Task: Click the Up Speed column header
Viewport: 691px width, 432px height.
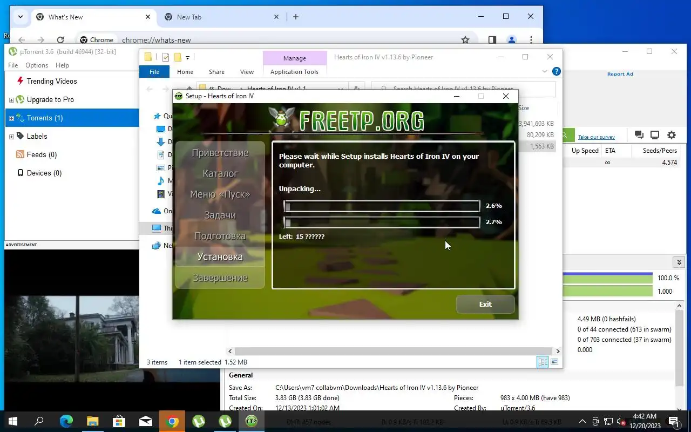Action: point(585,151)
